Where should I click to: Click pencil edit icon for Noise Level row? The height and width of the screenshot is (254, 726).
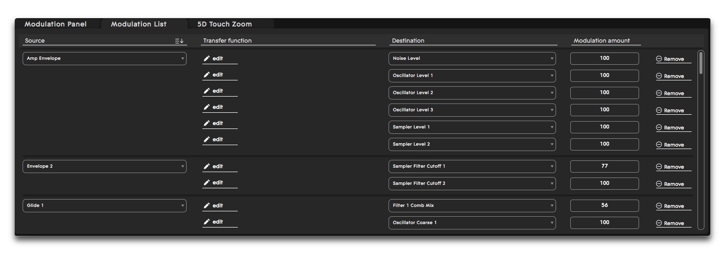(x=207, y=58)
